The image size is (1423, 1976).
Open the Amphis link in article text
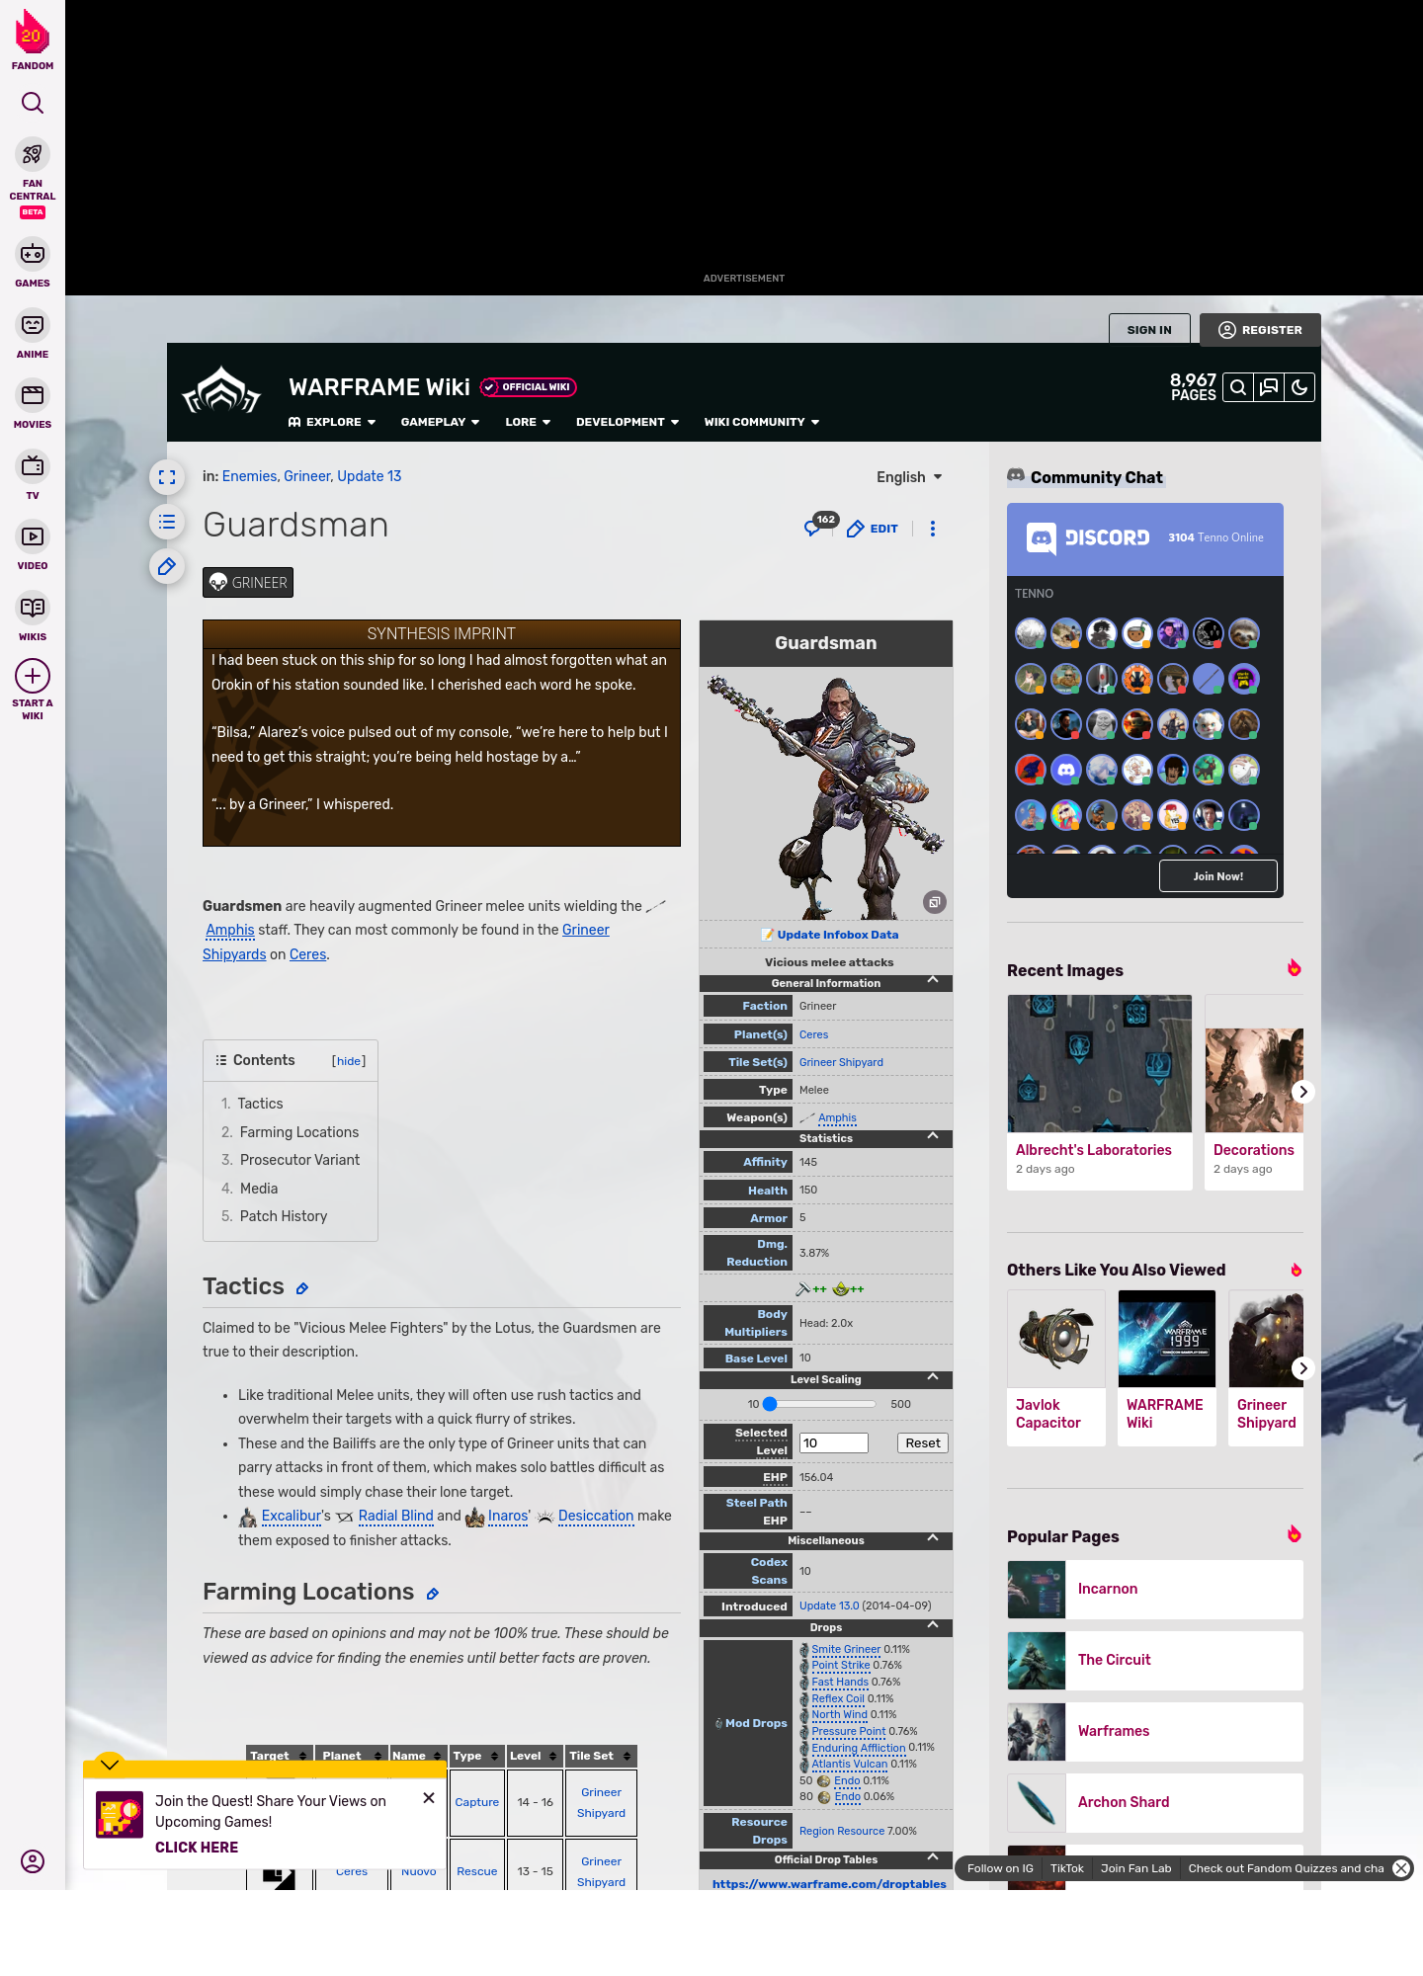(x=230, y=930)
